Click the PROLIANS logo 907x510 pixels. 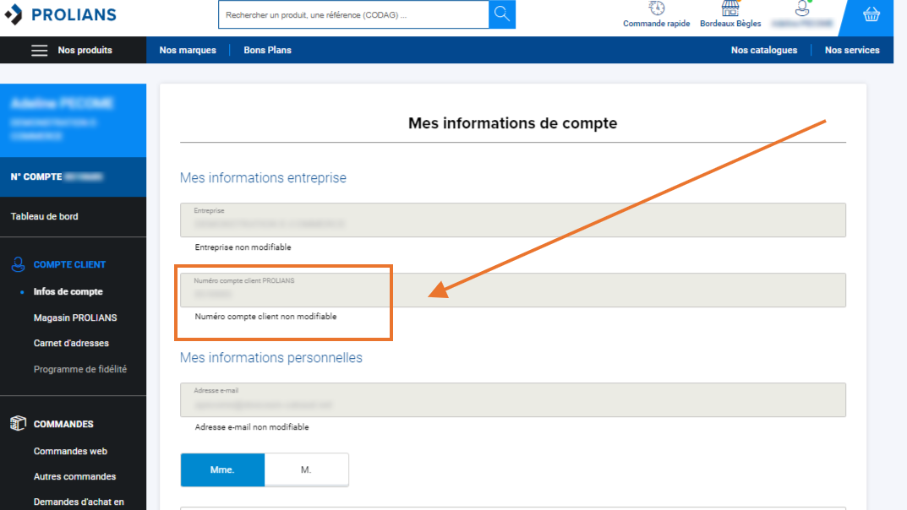point(61,14)
